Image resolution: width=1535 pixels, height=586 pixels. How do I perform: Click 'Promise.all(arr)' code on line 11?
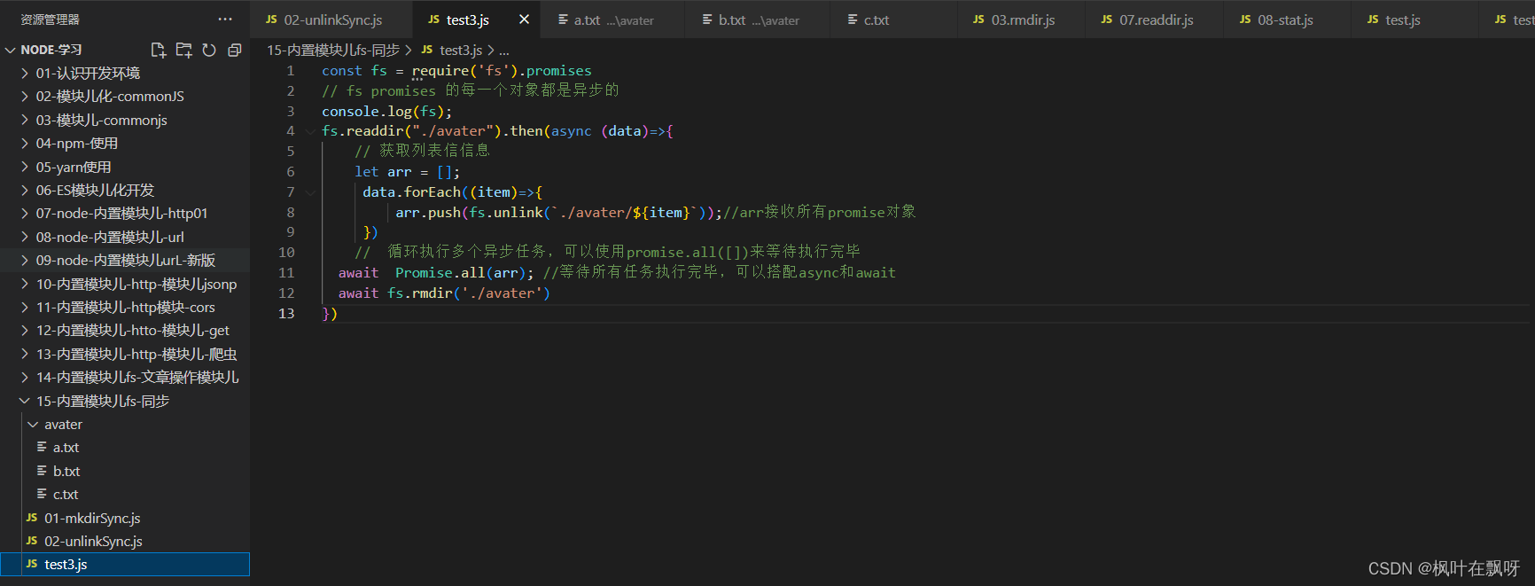click(461, 272)
